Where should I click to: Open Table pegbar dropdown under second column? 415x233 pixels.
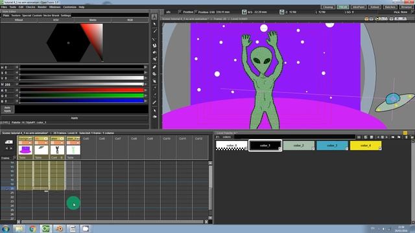tap(41, 157)
